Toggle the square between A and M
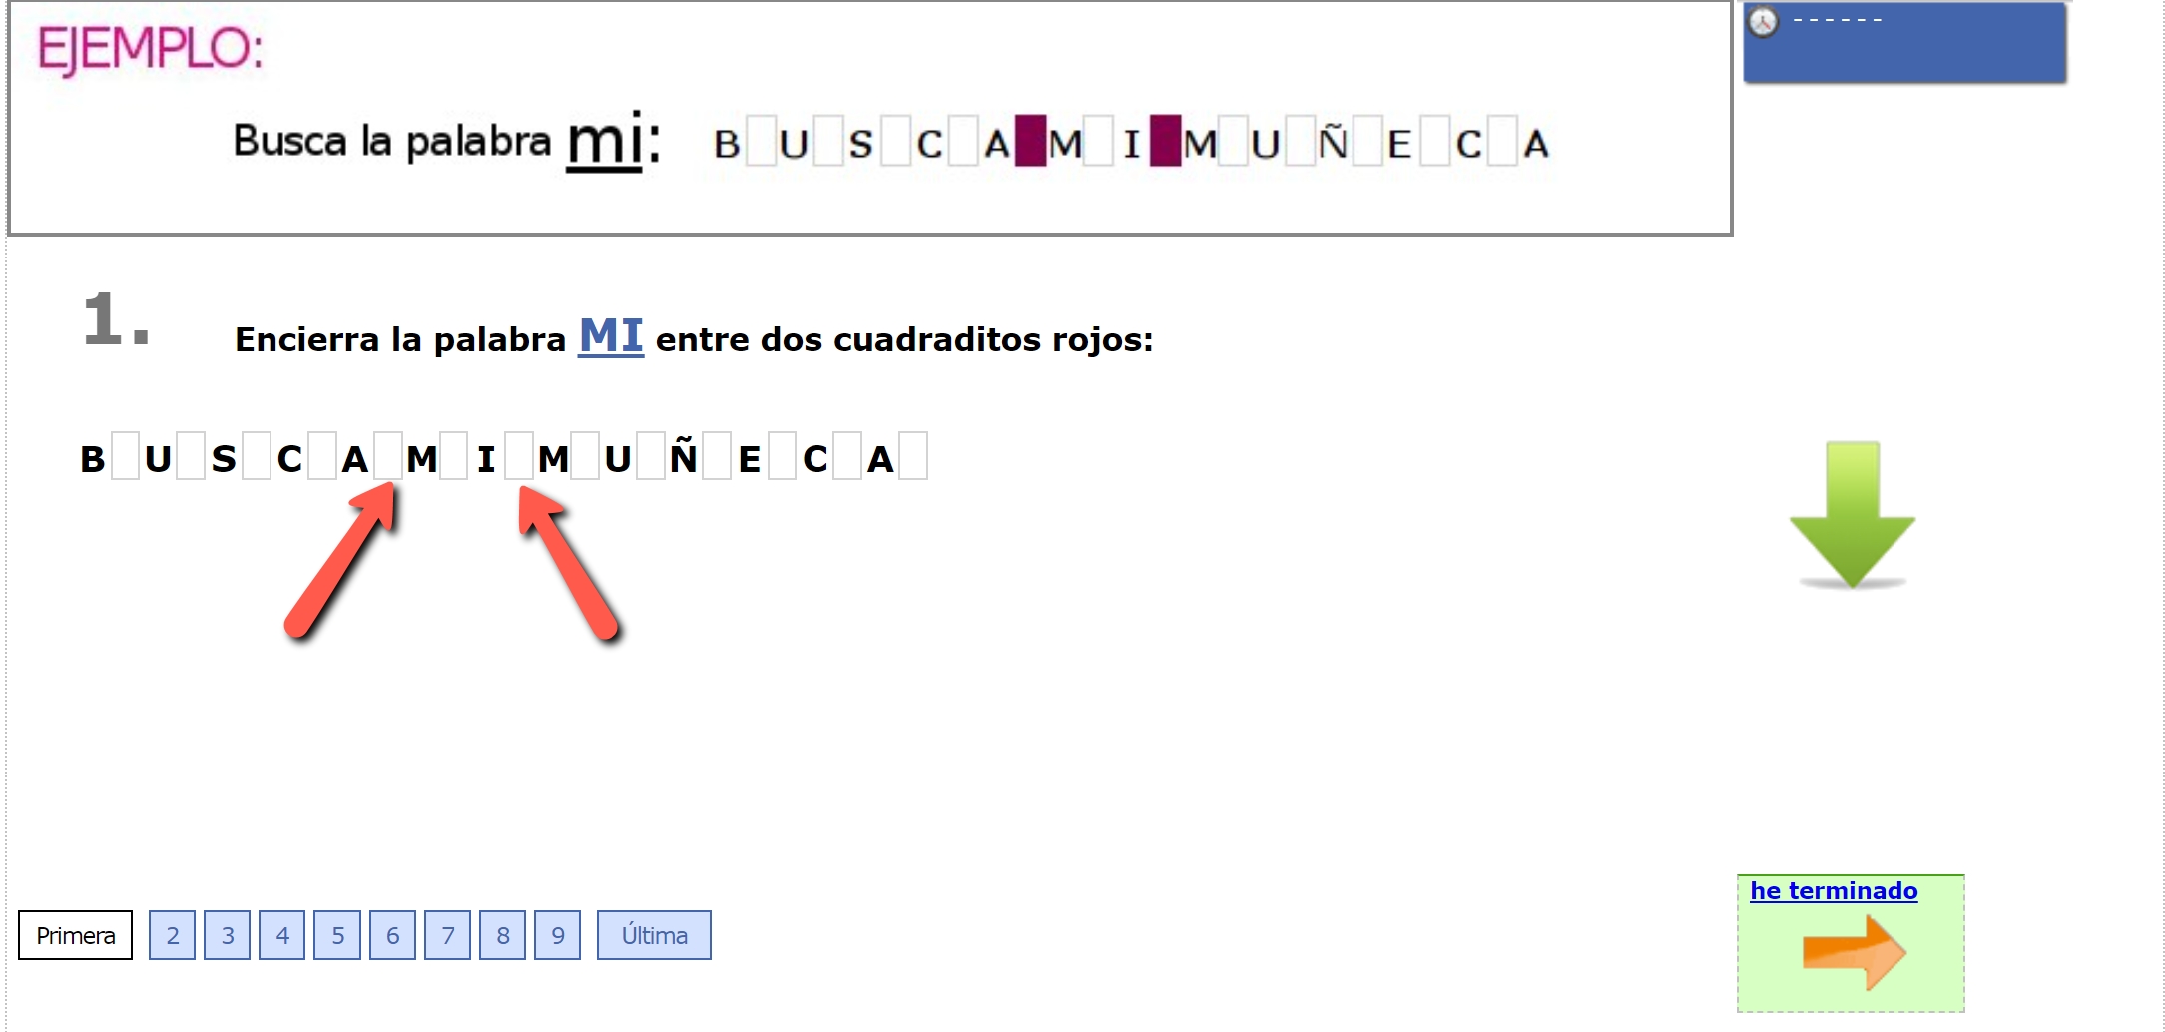Viewport: 2165px width, 1032px height. coord(388,456)
